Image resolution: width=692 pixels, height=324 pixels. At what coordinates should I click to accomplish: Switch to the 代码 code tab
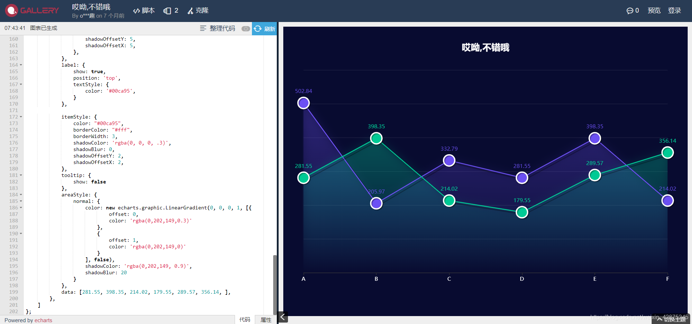tap(245, 320)
